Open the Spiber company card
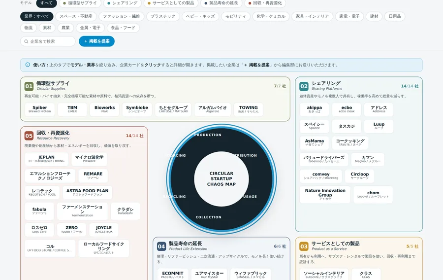The image size is (443, 280). click(x=40, y=109)
